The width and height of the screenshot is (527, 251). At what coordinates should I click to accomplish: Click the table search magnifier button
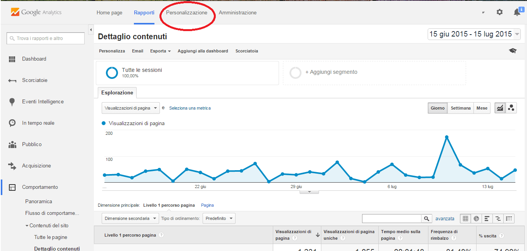426,219
